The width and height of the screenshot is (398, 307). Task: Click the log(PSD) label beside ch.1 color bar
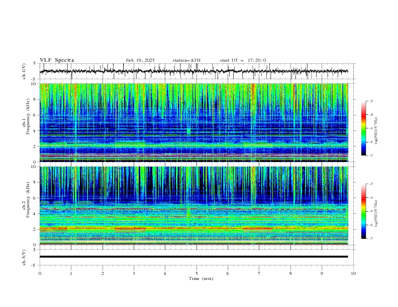click(376, 131)
